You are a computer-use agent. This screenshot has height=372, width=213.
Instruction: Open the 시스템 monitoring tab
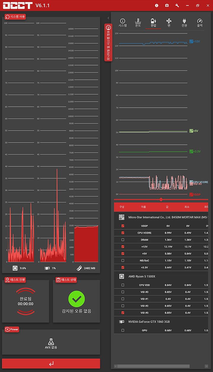(x=122, y=23)
